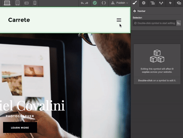The height and width of the screenshot is (138, 183).
Task: Open the Publish dropdown
Action: pos(119,3)
